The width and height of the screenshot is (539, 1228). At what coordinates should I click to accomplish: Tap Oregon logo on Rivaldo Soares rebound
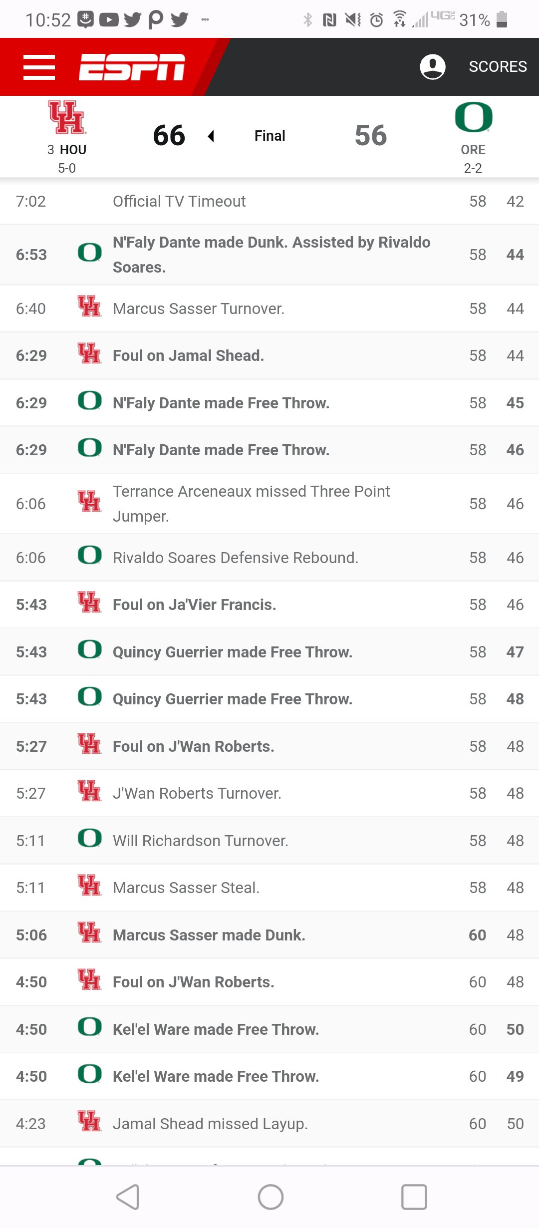click(90, 555)
